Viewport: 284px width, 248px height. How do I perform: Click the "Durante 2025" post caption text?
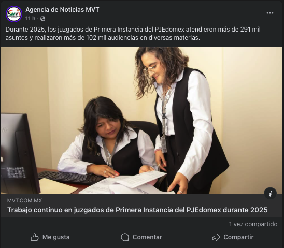[133, 34]
